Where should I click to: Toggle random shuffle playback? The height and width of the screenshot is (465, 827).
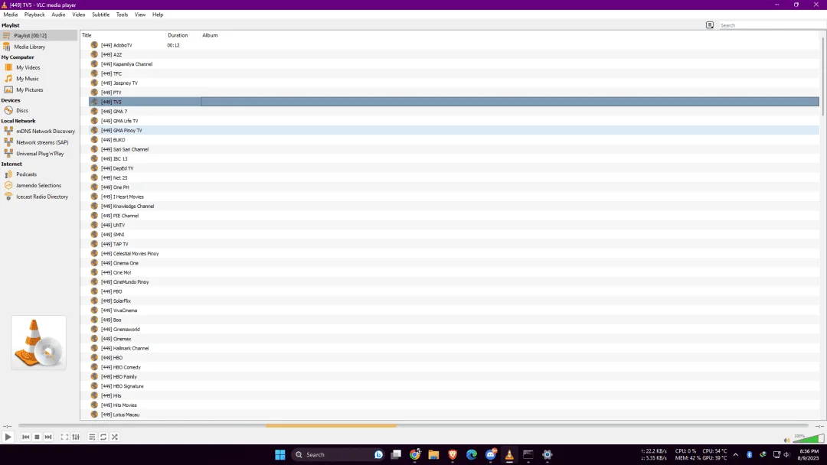click(115, 437)
